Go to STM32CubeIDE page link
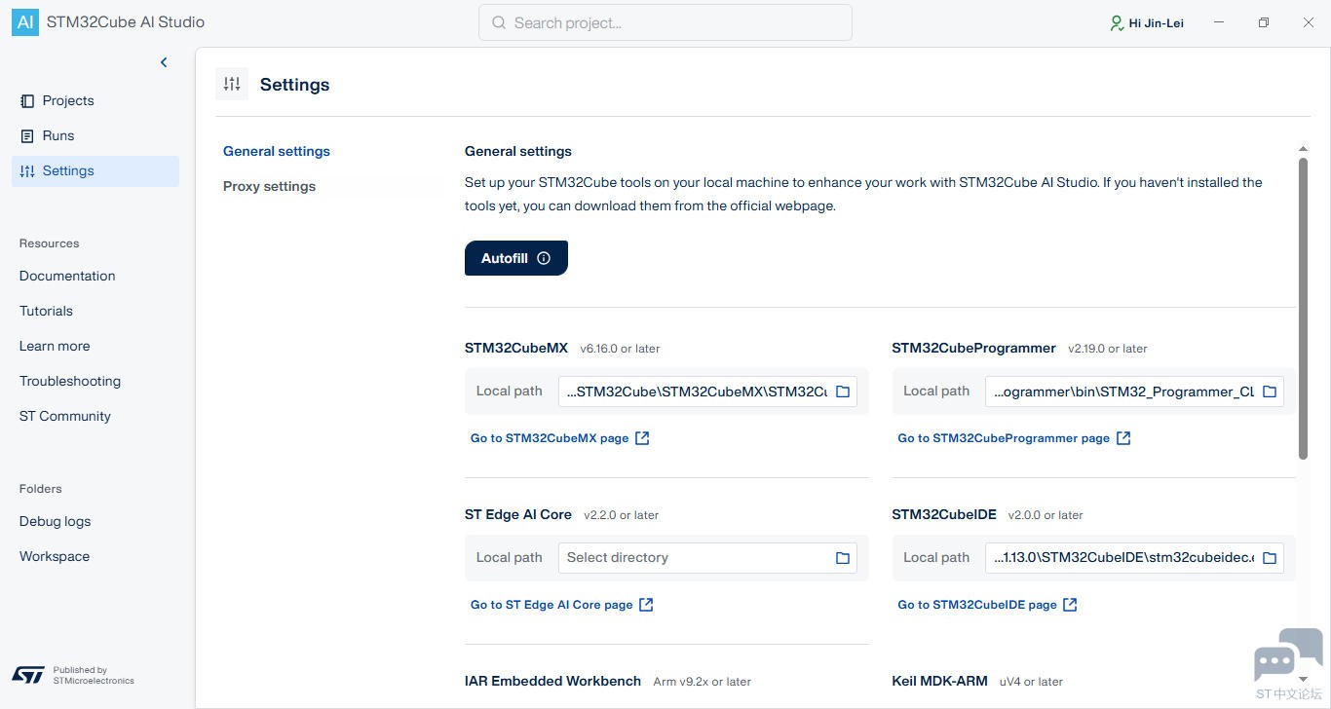The height and width of the screenshot is (709, 1331). [x=988, y=605]
